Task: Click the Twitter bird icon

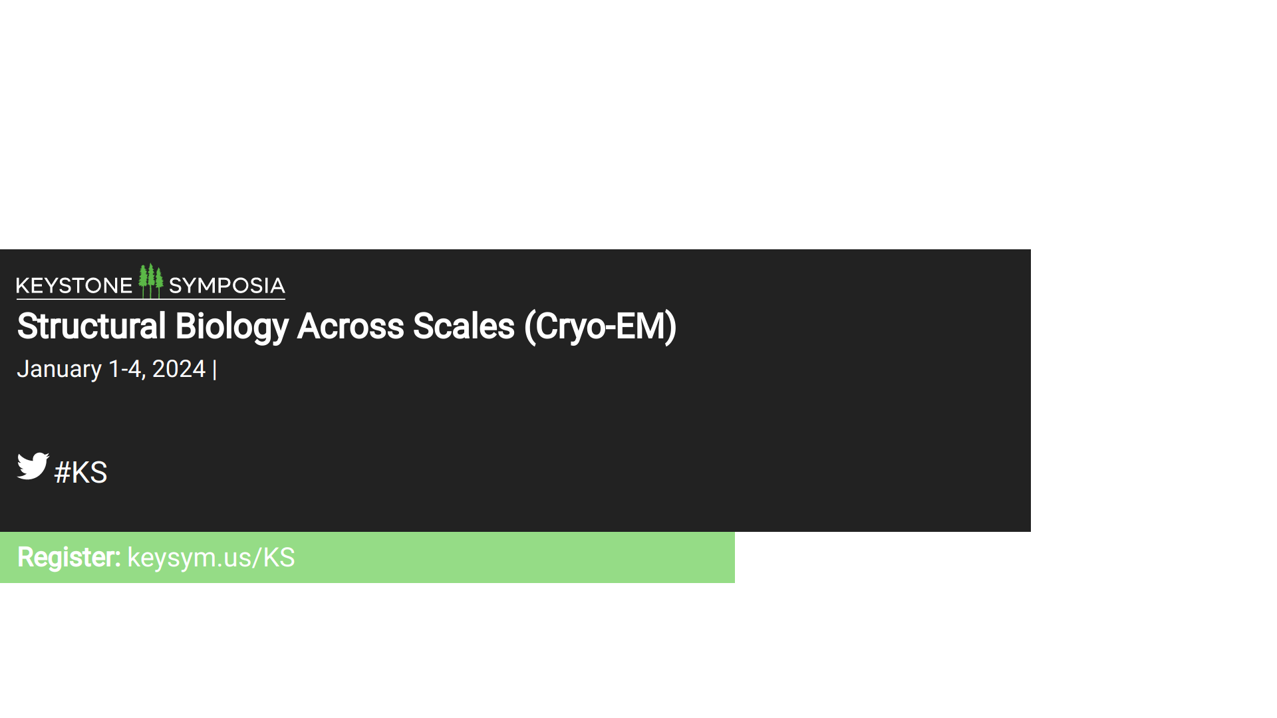Action: [33, 466]
